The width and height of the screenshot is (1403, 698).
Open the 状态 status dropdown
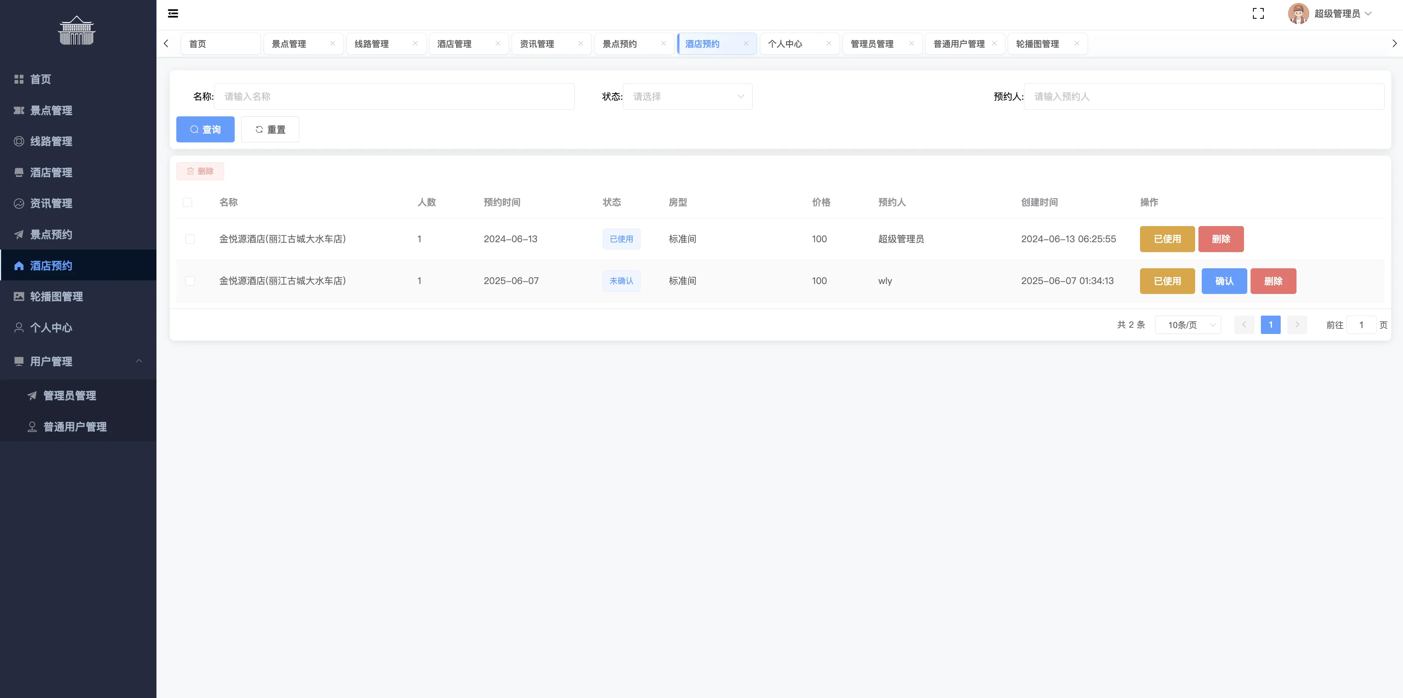pyautogui.click(x=687, y=96)
